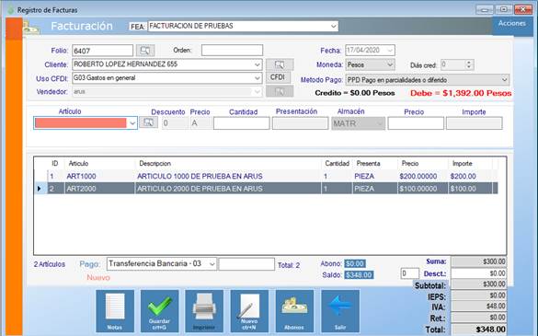Image resolution: width=538 pixels, height=336 pixels.
Task: Open the Acciones menu
Action: pos(512,23)
